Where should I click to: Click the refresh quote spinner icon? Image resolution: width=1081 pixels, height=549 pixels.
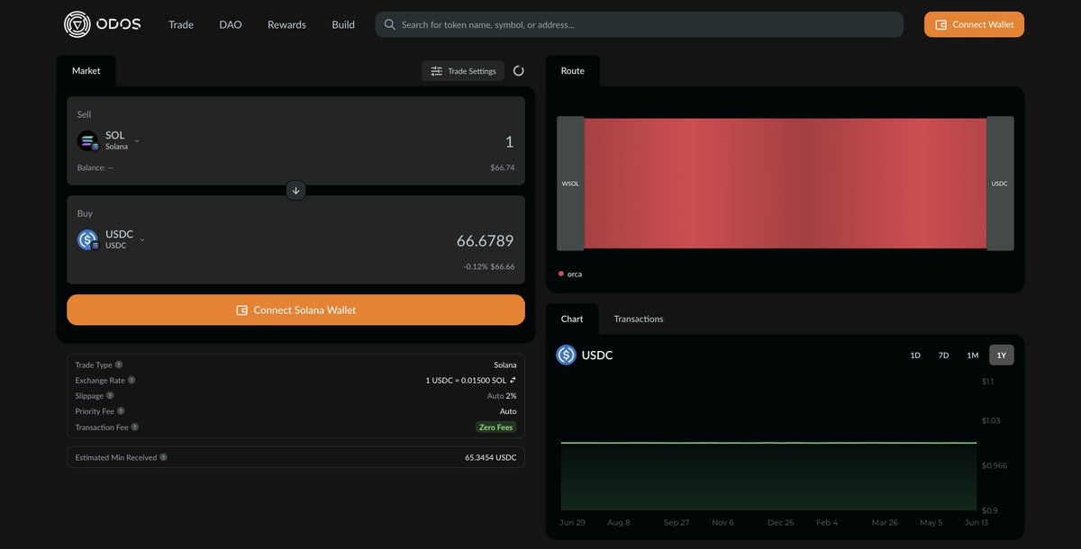point(519,71)
